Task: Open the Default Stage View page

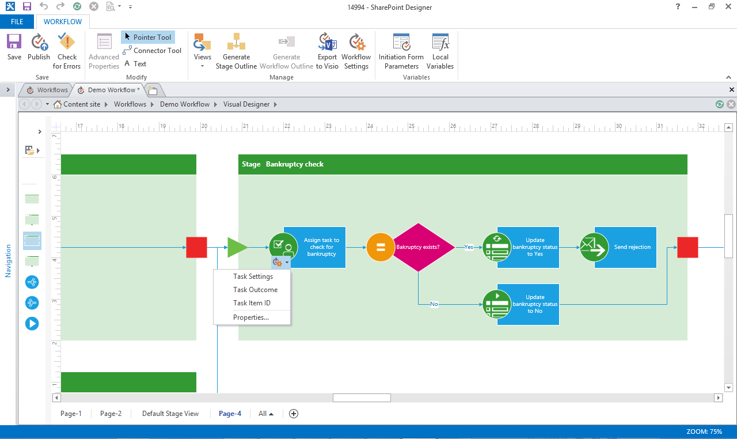Action: [170, 413]
